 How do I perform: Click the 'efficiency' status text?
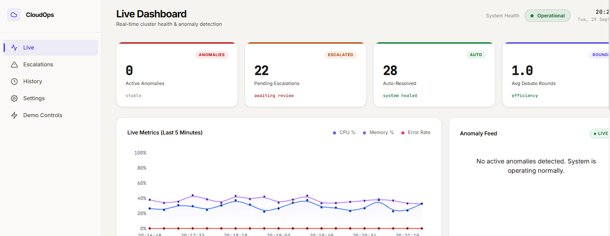(525, 96)
